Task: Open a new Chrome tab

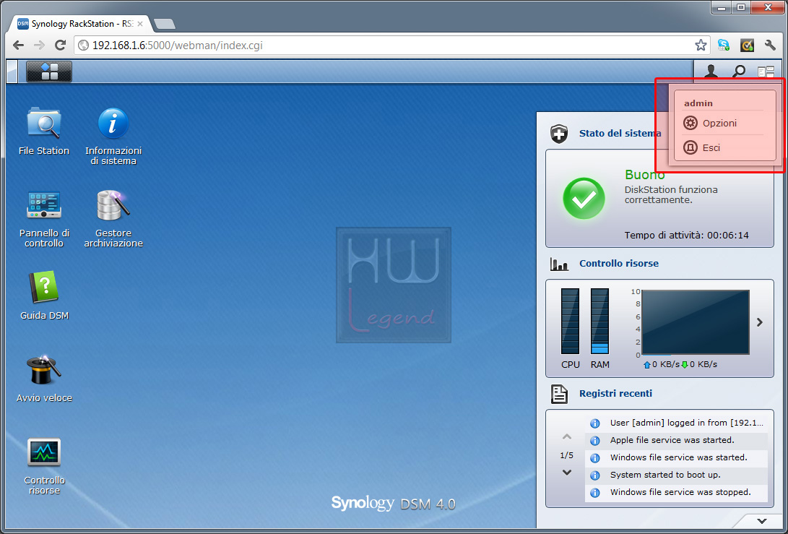Action: [x=164, y=24]
